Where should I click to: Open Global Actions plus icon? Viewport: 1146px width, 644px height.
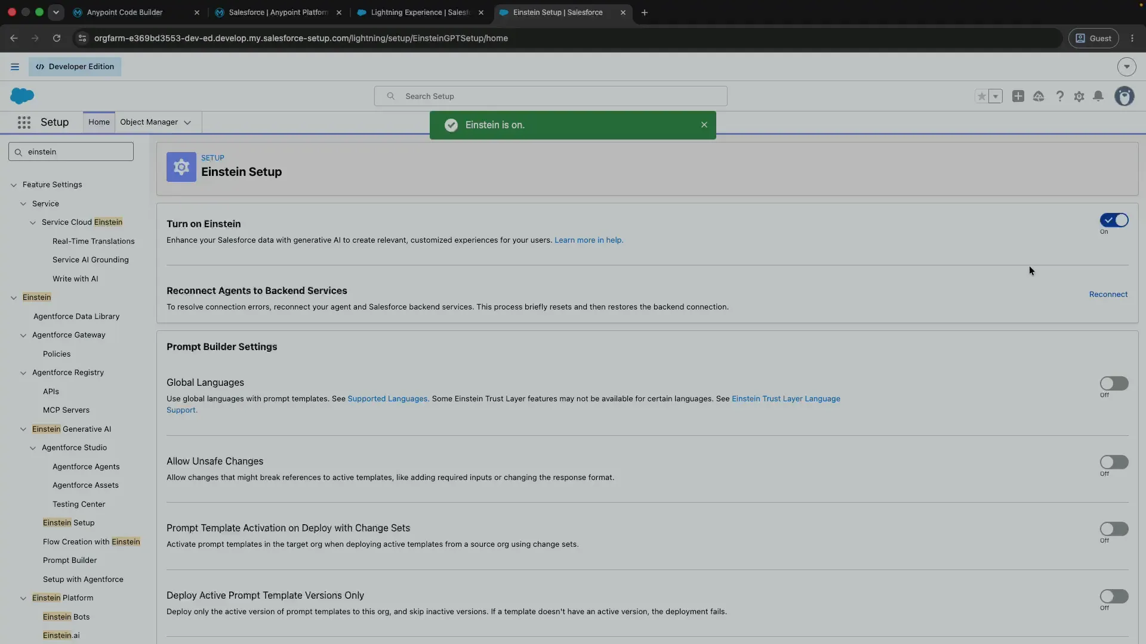click(1018, 96)
